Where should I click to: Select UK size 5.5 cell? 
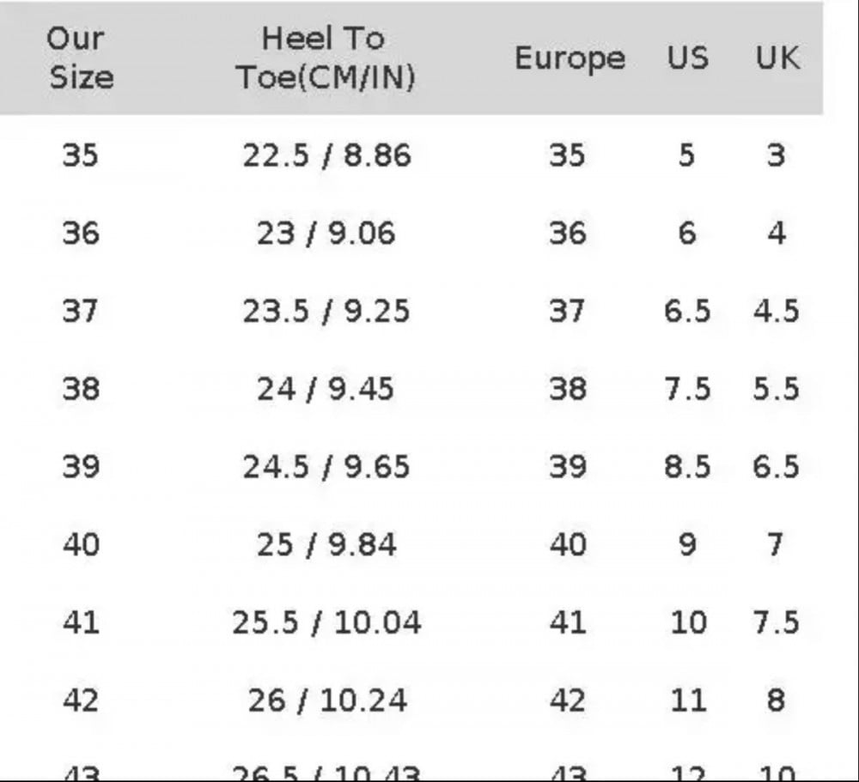click(x=776, y=389)
